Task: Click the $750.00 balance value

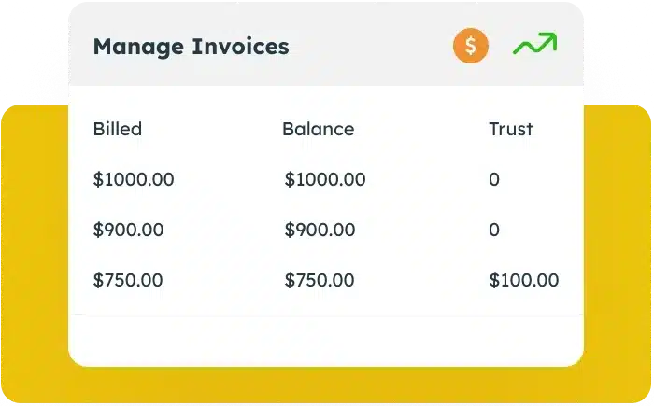Action: click(320, 280)
